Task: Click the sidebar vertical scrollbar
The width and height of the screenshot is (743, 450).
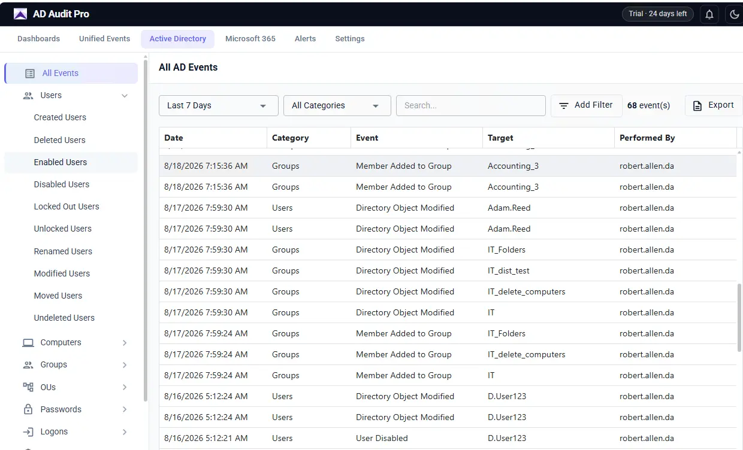Action: point(146,230)
